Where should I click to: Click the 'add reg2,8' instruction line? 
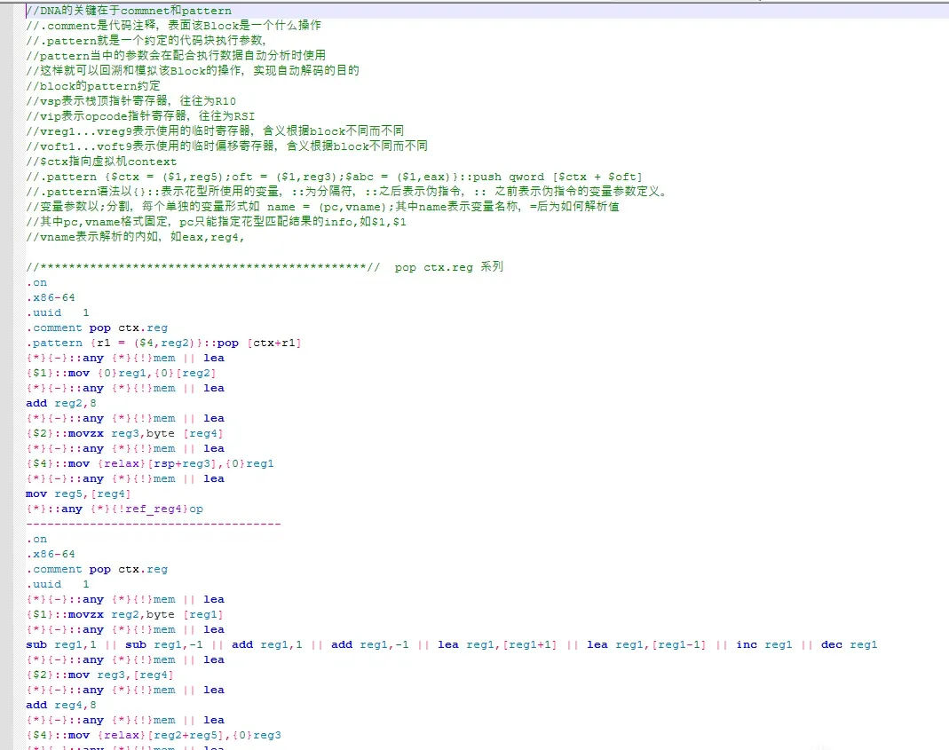click(61, 403)
